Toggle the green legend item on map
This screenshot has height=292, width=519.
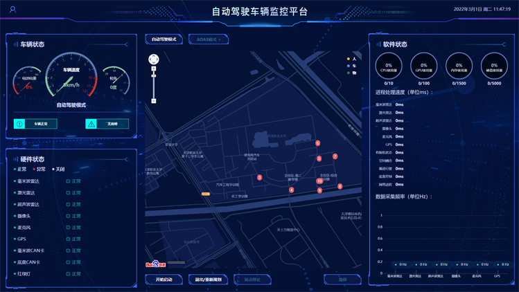click(x=351, y=73)
